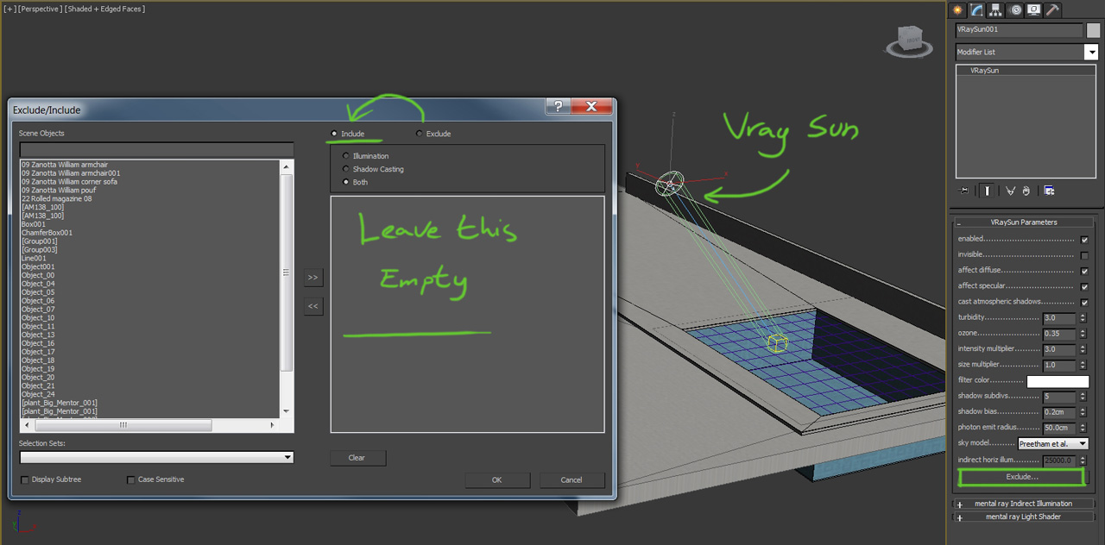1105x545 pixels.
Task: Open the Display command panel tab
Action: click(1033, 10)
